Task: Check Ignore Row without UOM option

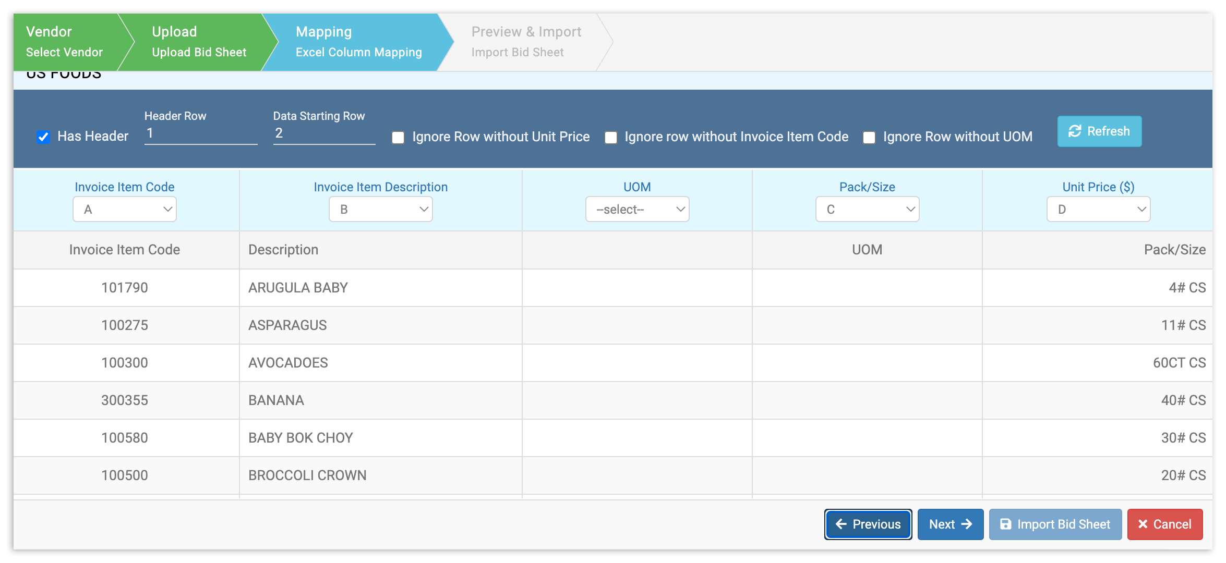Action: point(869,138)
